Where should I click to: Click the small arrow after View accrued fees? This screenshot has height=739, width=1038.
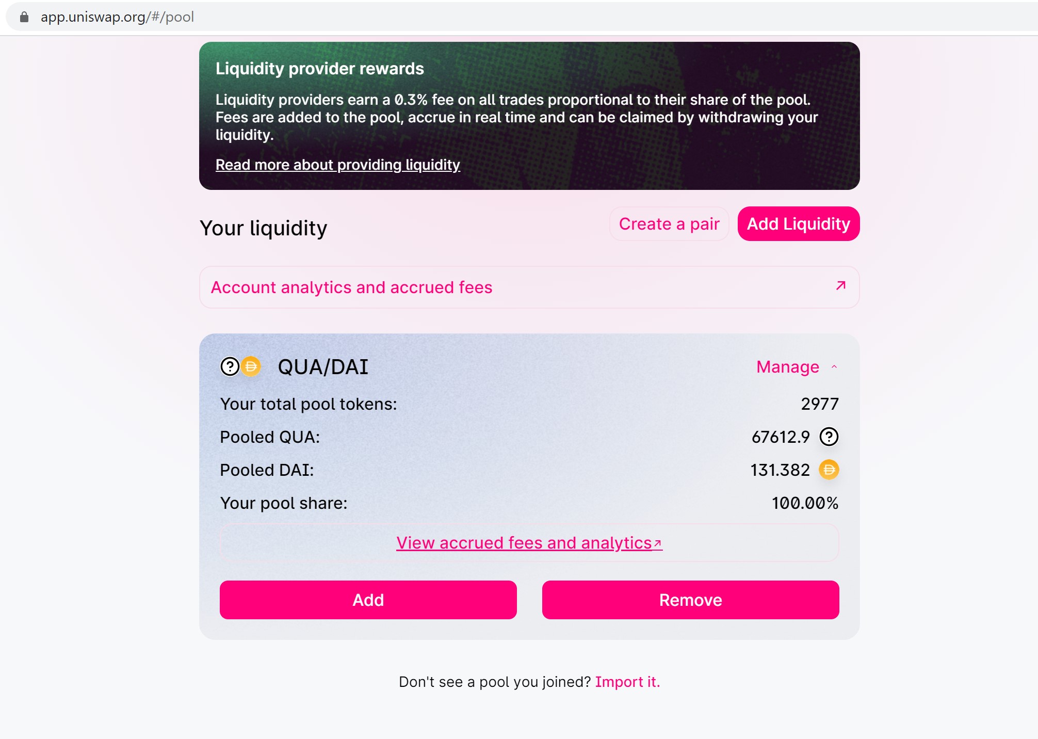click(x=657, y=543)
